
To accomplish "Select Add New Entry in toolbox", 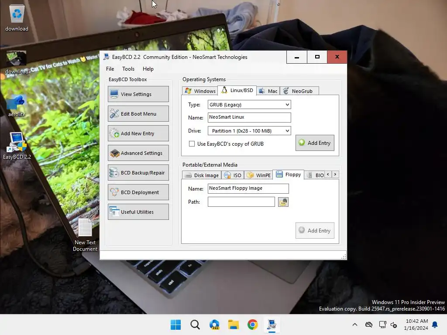I will coord(138,133).
